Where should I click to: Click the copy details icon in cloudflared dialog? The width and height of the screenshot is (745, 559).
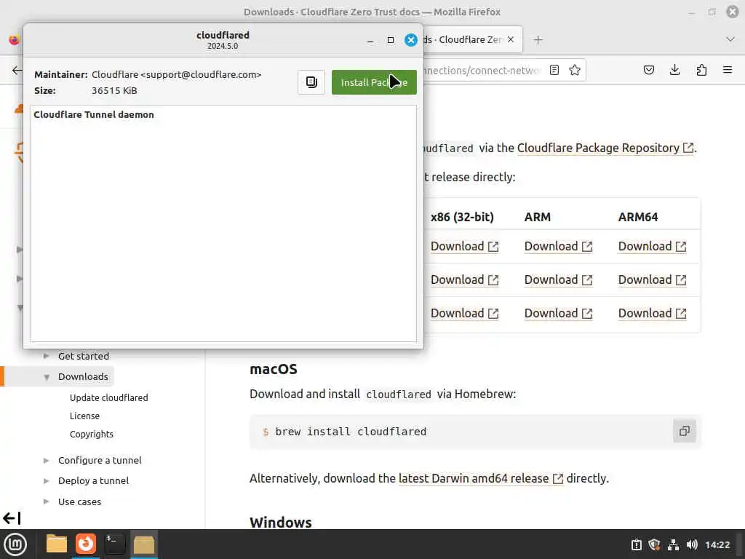(x=311, y=82)
